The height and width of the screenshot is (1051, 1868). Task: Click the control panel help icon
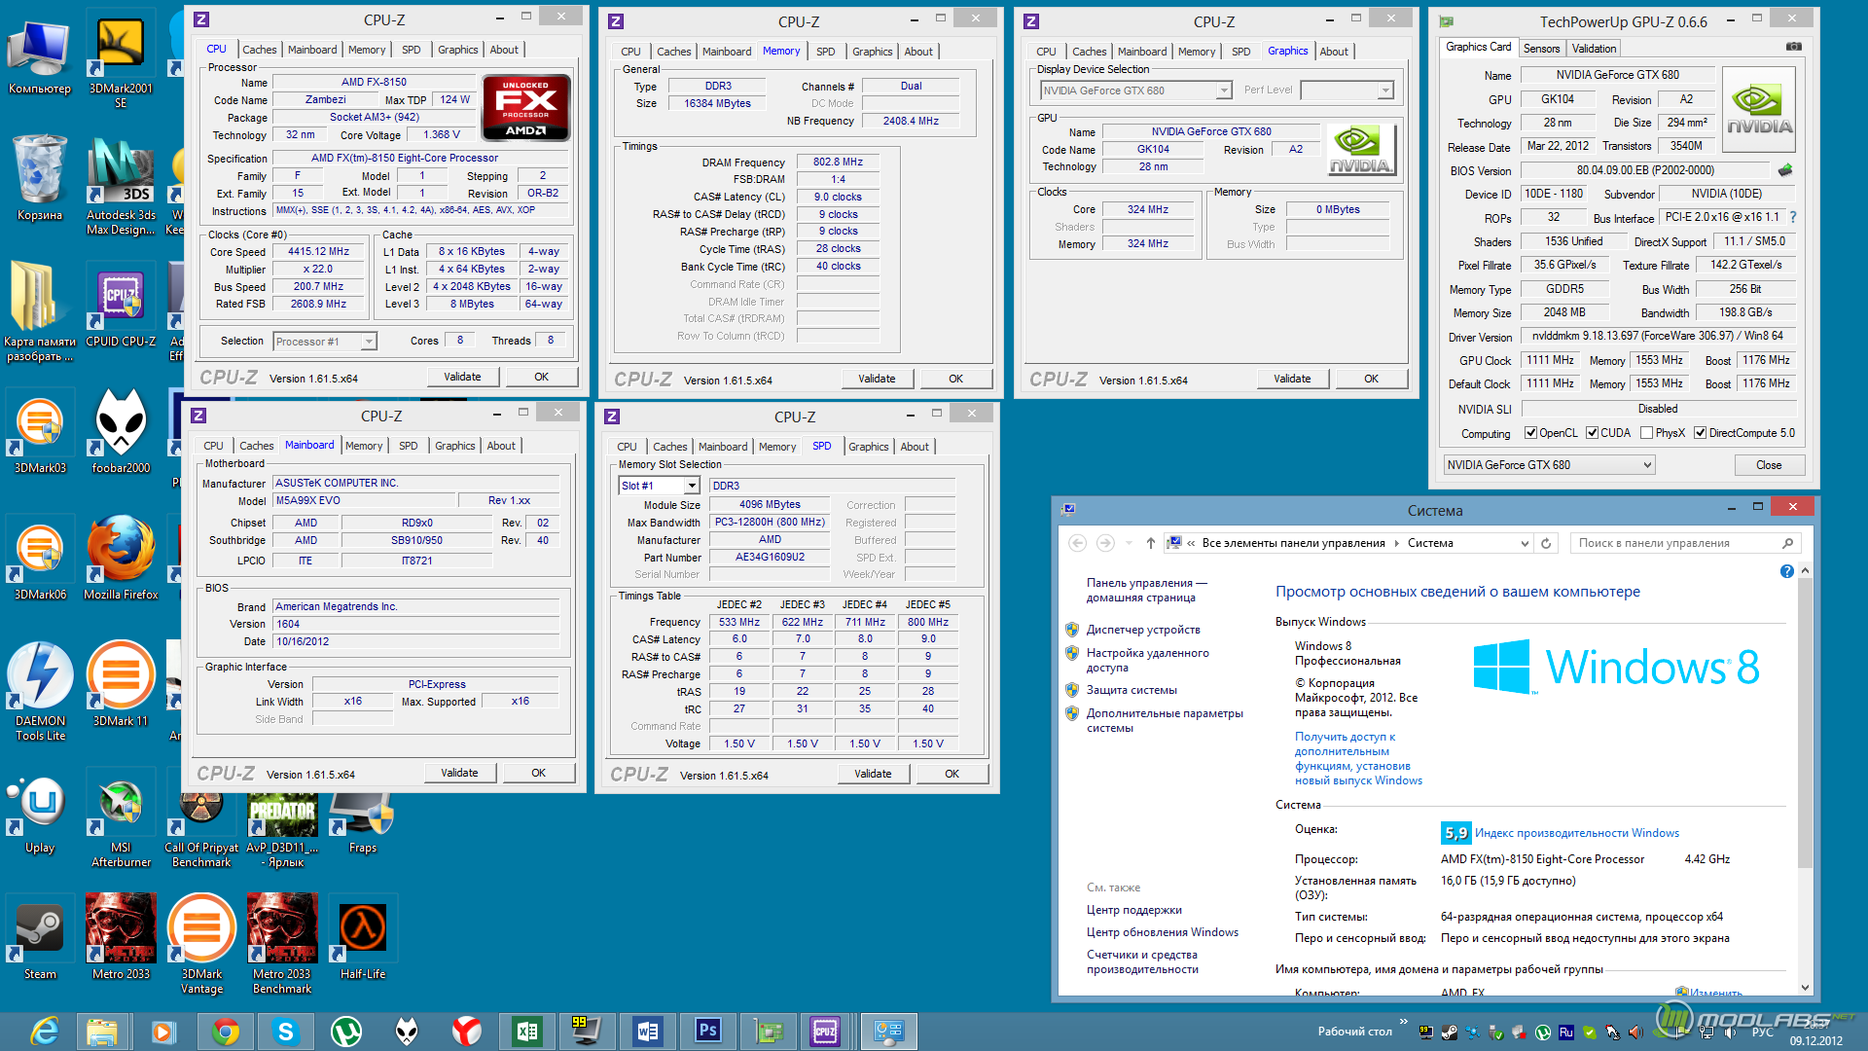pyautogui.click(x=1786, y=571)
